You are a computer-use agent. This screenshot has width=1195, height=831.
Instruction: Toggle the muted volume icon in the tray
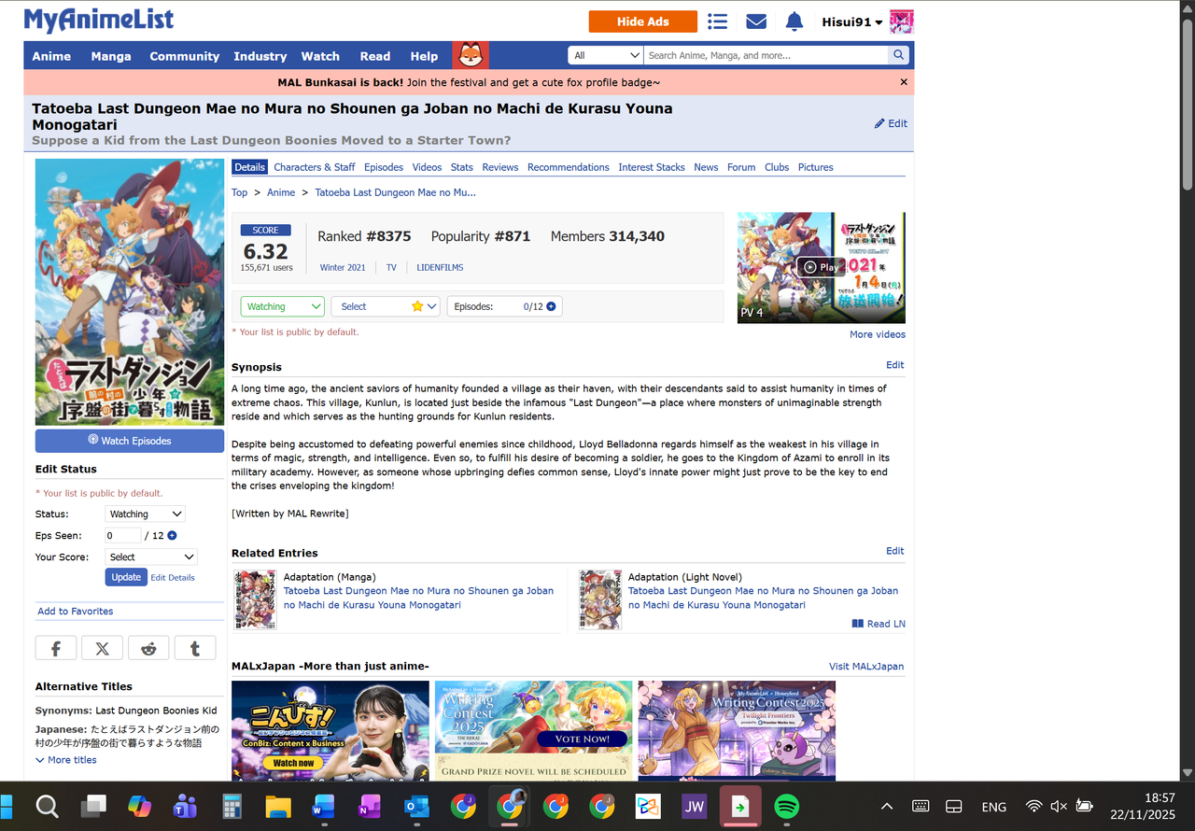click(1059, 806)
